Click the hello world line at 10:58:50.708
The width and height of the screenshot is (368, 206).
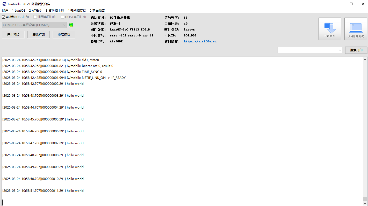click(43, 179)
